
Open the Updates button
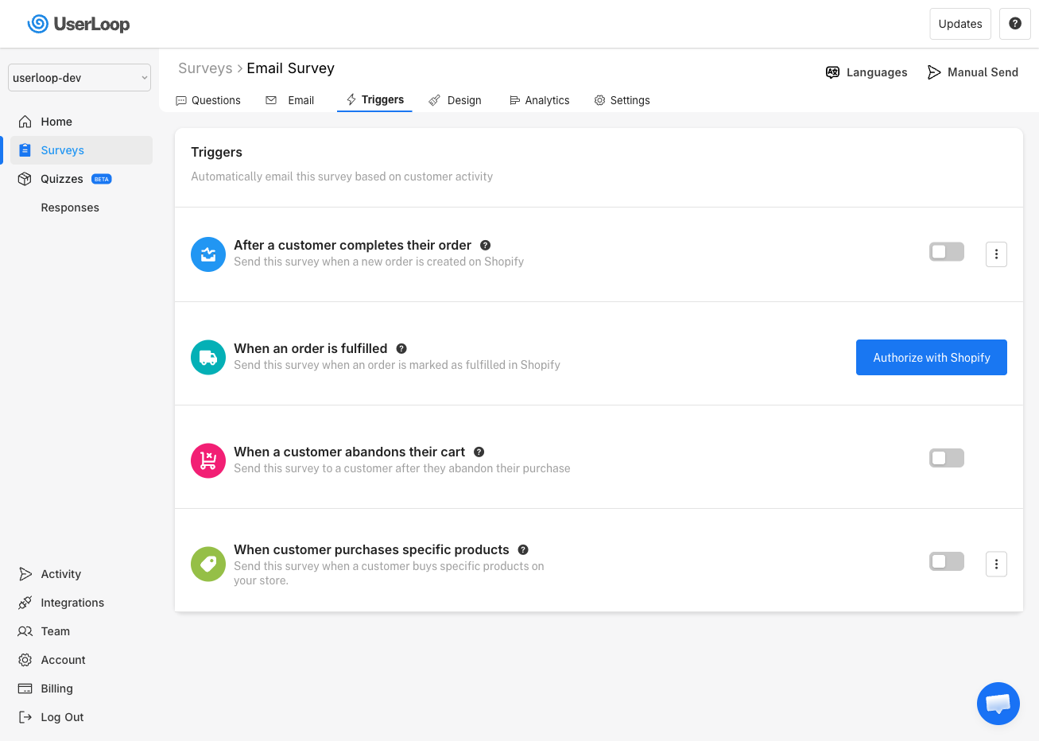[960, 24]
